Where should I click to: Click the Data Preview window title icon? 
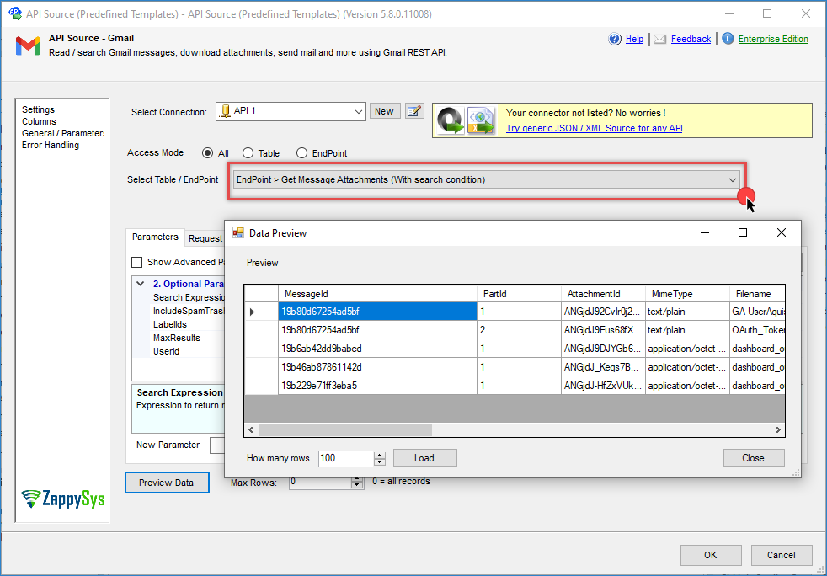click(238, 232)
